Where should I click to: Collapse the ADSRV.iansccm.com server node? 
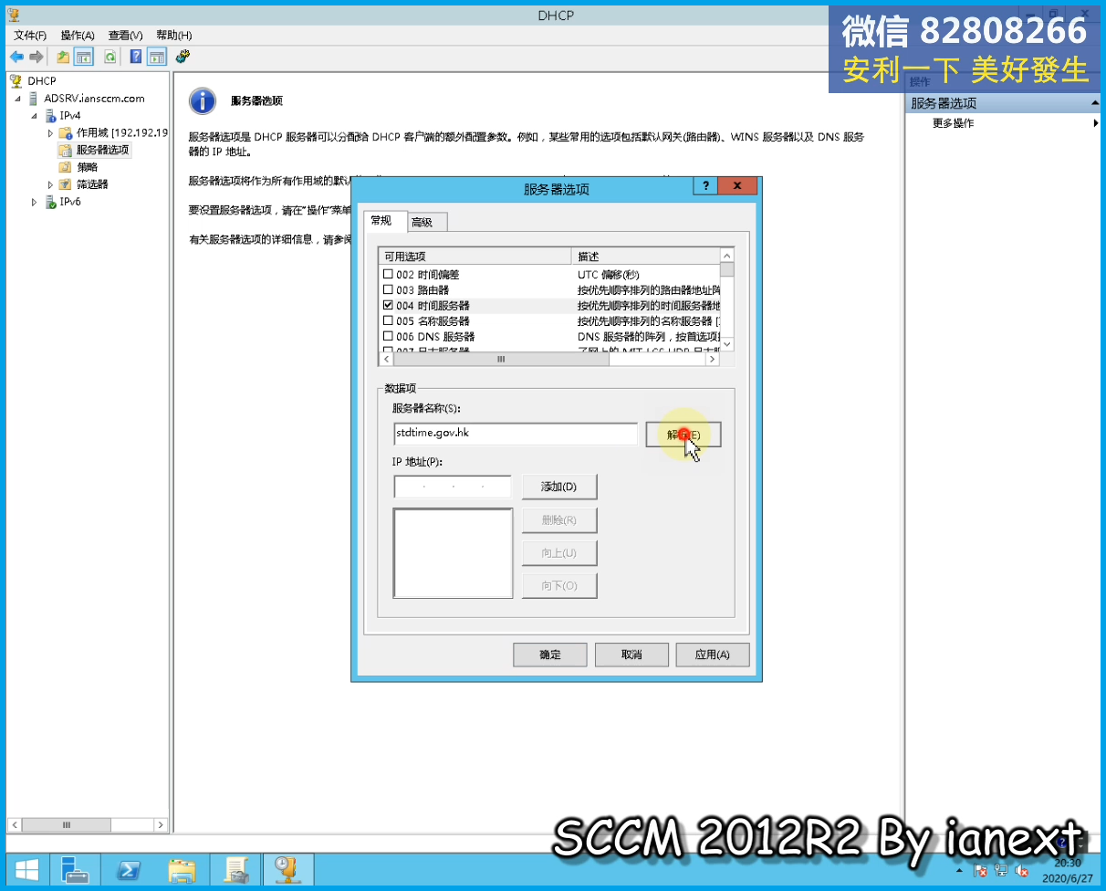pyautogui.click(x=19, y=99)
